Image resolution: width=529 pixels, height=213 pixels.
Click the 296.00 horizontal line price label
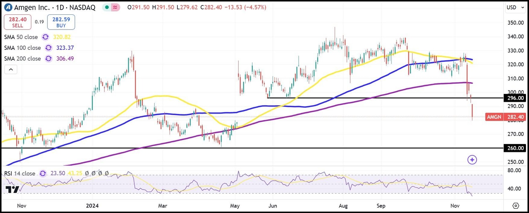[x=515, y=98]
